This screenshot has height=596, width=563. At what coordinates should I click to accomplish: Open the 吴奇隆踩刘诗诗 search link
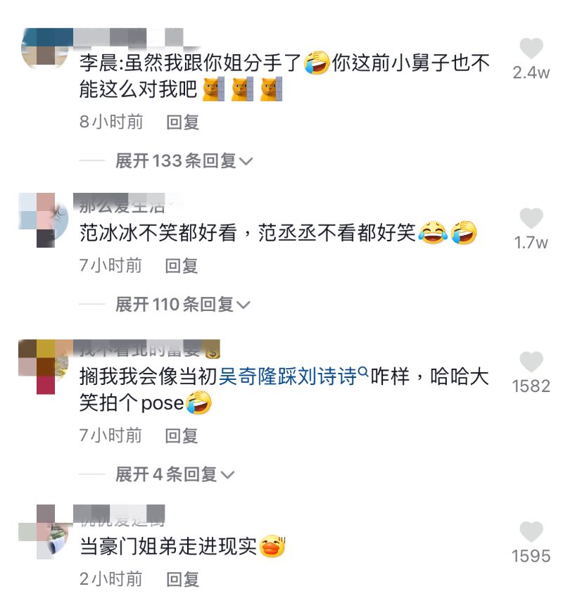click(288, 376)
